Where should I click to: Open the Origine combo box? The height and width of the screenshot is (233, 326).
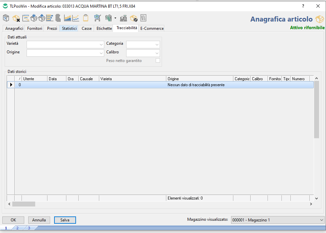(101, 53)
